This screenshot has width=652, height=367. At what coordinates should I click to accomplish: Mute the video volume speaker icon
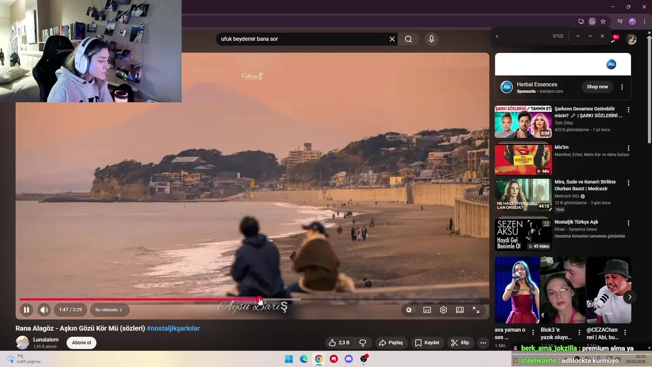[44, 309]
